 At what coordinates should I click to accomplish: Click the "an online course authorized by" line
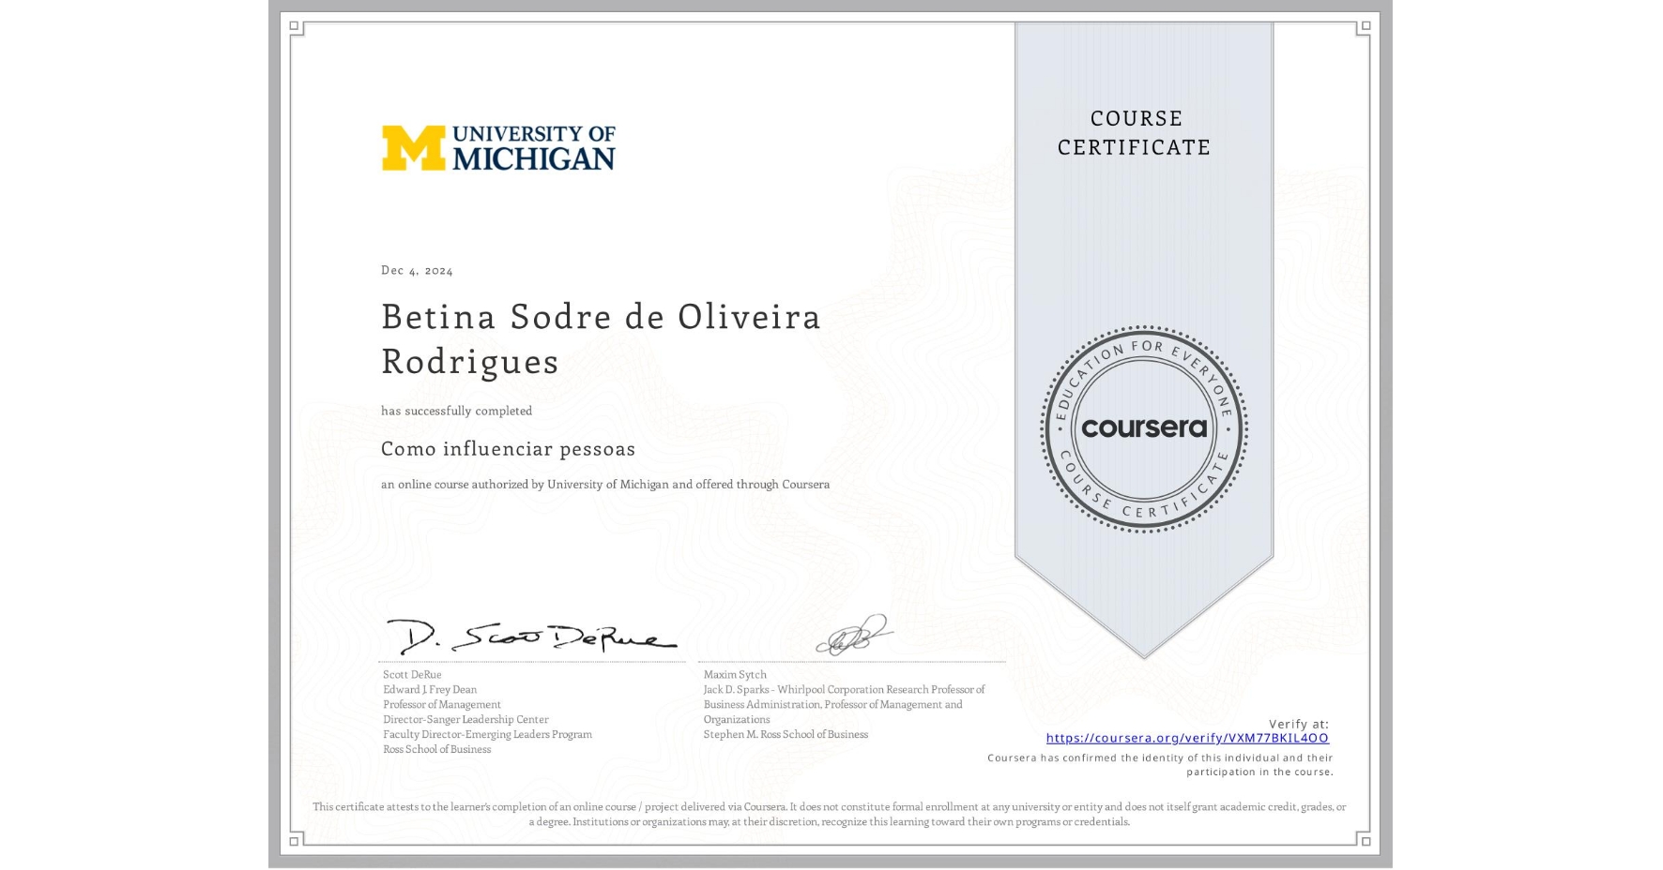[605, 485]
